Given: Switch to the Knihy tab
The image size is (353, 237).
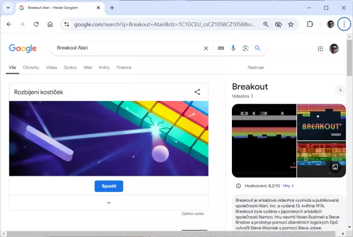Looking at the screenshot, I should tap(104, 67).
